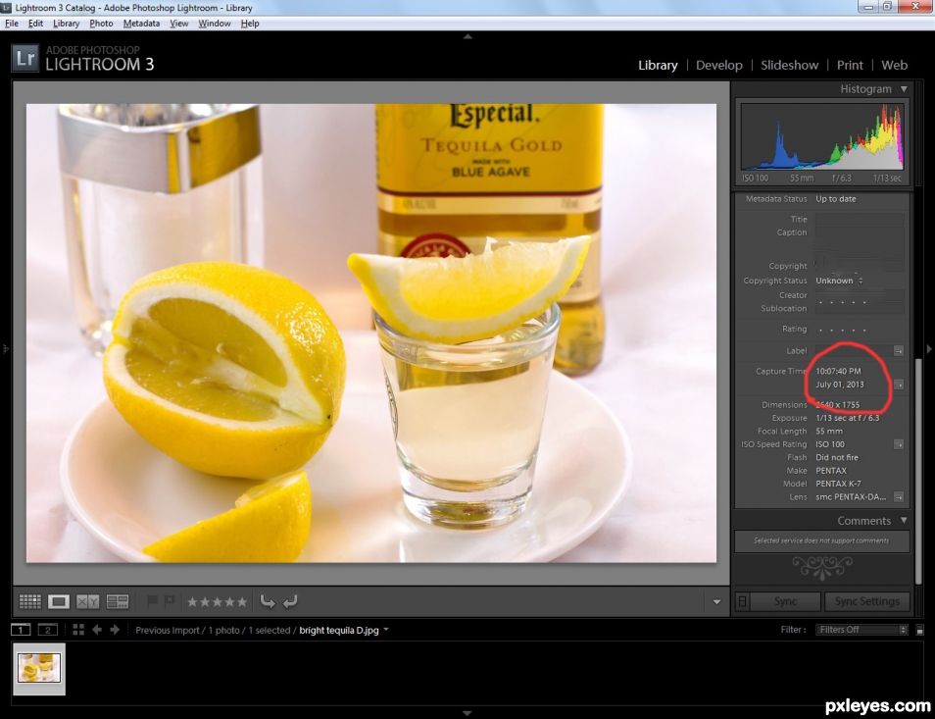Set the fifth rating dot in Metadata panel
The width and height of the screenshot is (935, 719).
coord(864,330)
